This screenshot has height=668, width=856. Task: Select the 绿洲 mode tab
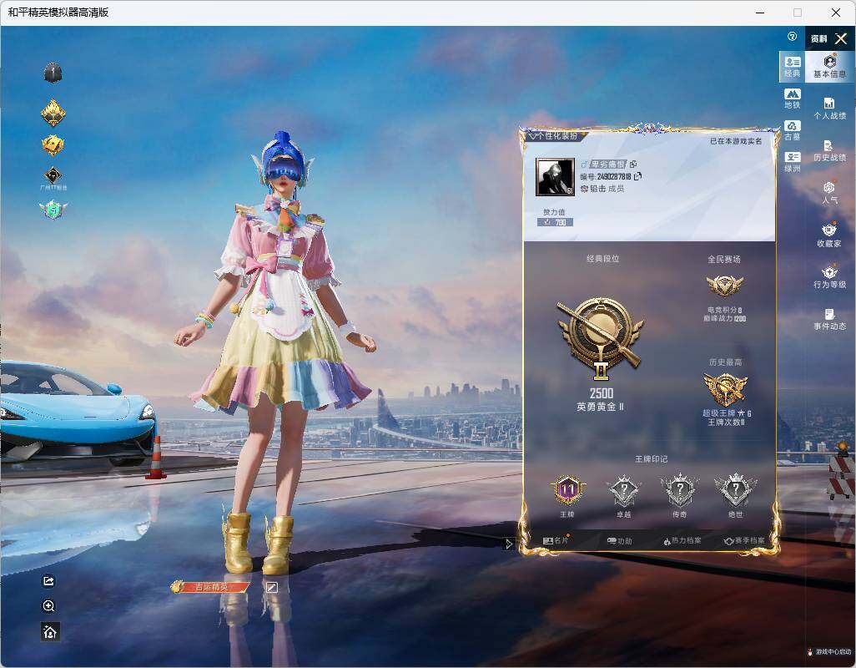click(792, 162)
